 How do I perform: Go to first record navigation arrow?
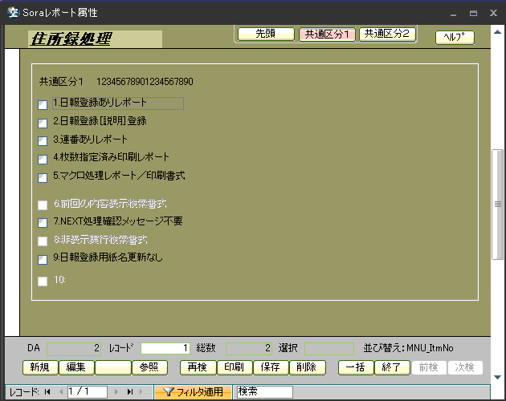(47, 392)
